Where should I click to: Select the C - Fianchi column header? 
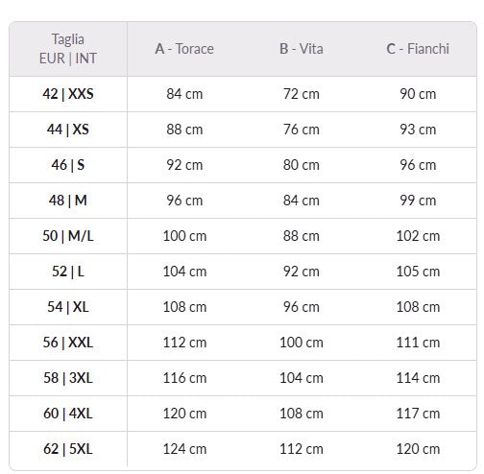tap(418, 49)
